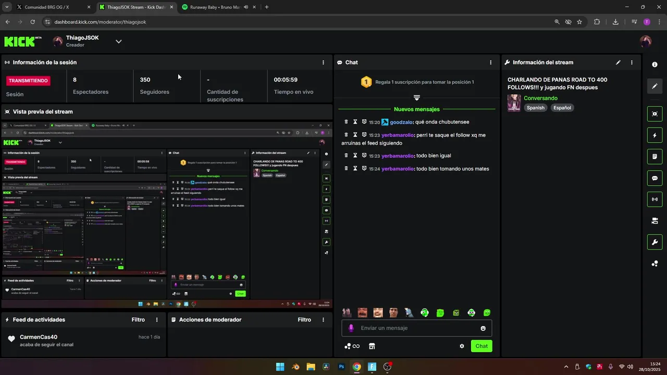Screen dimensions: 667x375
Task: Open File Explorer from the taskbar
Action: (311, 367)
